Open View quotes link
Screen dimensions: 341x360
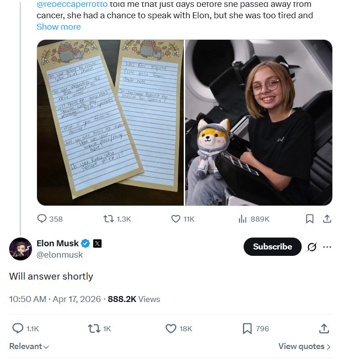click(x=304, y=346)
